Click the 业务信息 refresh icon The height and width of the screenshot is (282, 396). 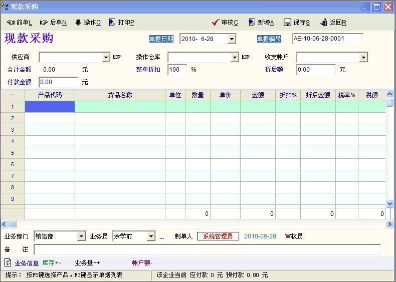click(x=8, y=262)
